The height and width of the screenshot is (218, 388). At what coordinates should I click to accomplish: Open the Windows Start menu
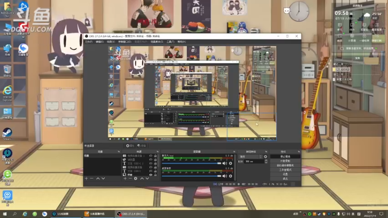click(5, 214)
